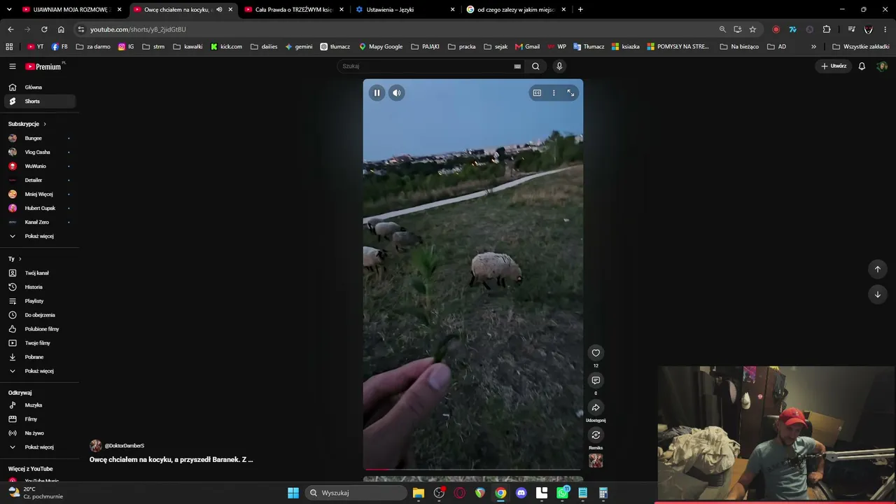Open the Windows Start menu
This screenshot has height=504, width=896.
tap(293, 493)
